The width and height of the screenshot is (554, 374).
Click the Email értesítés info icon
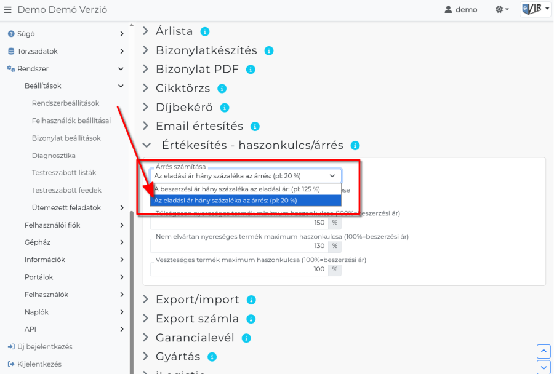(254, 126)
